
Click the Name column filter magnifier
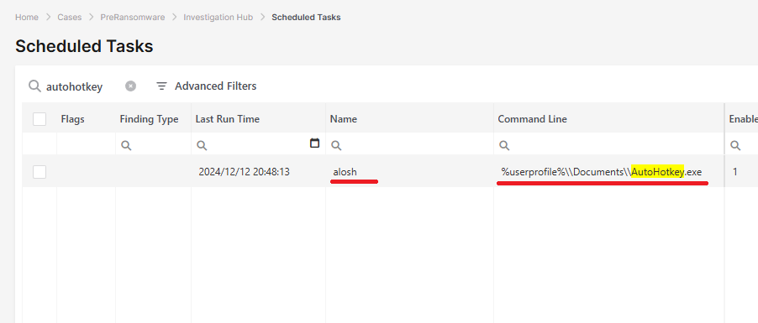coord(336,145)
